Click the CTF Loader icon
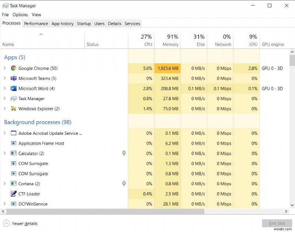 pyautogui.click(x=13, y=194)
